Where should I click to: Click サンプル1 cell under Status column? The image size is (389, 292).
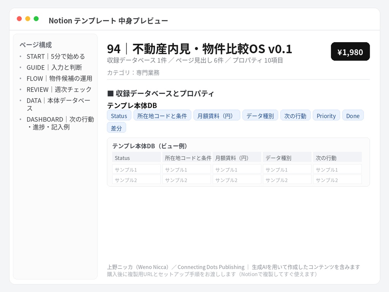pyautogui.click(x=136, y=169)
